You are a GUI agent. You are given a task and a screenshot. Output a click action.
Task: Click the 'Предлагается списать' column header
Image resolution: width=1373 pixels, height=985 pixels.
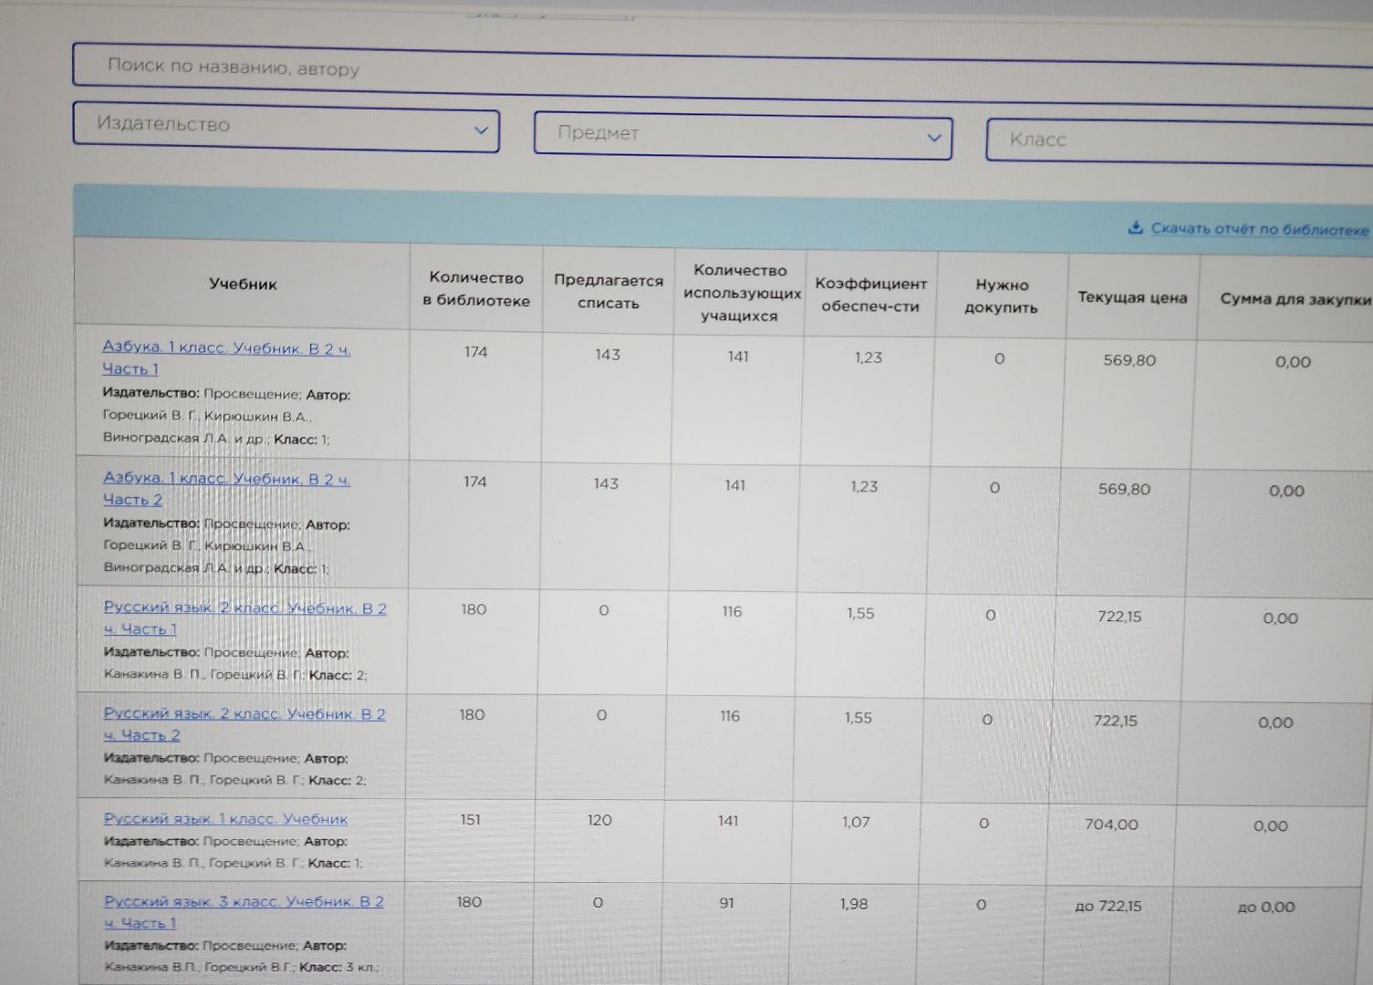[608, 292]
